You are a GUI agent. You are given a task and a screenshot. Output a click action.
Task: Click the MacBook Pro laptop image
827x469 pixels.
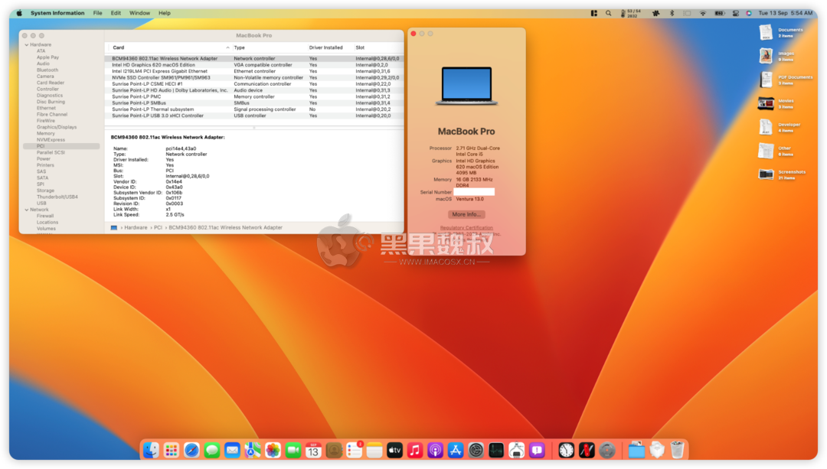tap(466, 86)
